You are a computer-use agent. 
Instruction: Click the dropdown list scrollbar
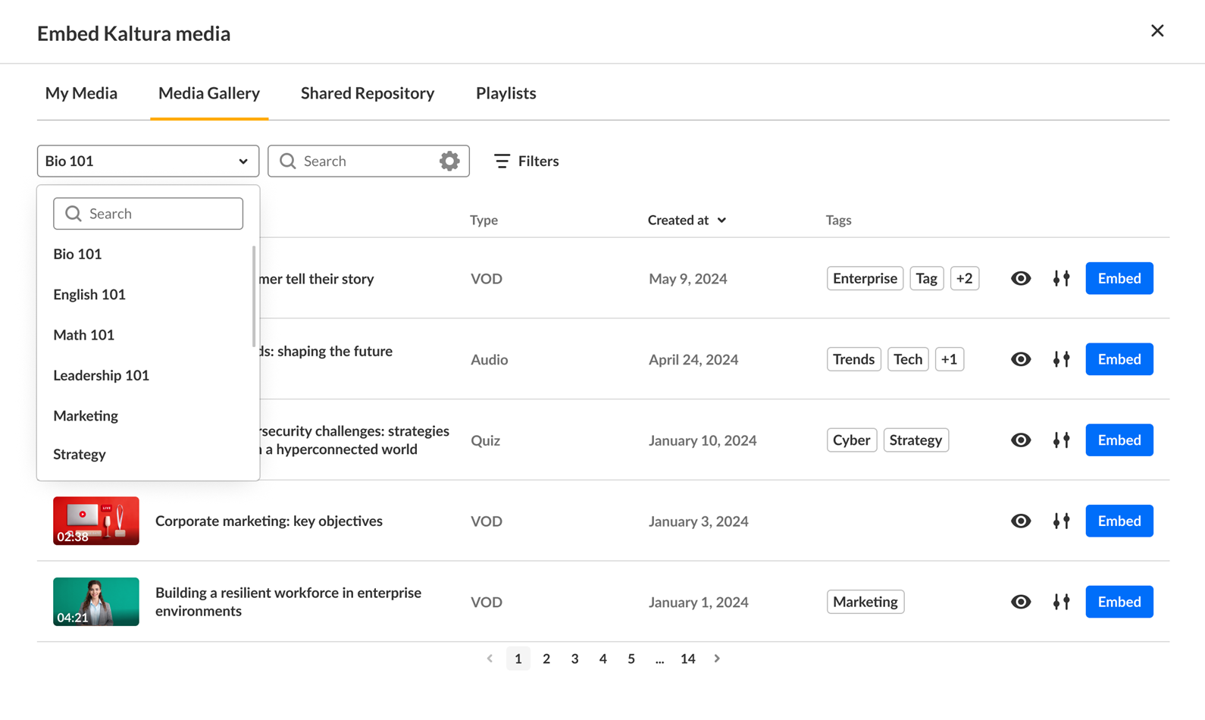tap(254, 296)
